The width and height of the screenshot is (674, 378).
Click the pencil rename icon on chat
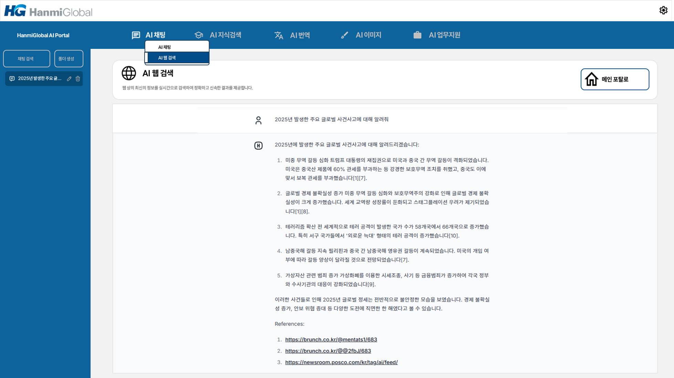point(69,79)
